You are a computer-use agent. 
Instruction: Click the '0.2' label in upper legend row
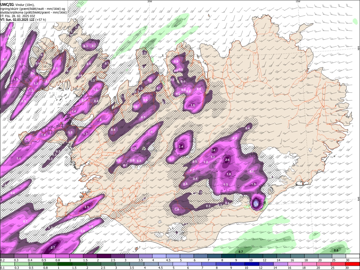2,260
